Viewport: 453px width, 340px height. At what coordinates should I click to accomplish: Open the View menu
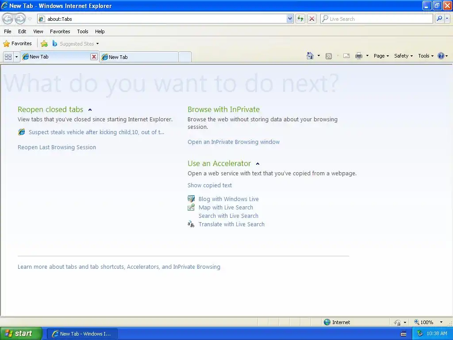(38, 31)
